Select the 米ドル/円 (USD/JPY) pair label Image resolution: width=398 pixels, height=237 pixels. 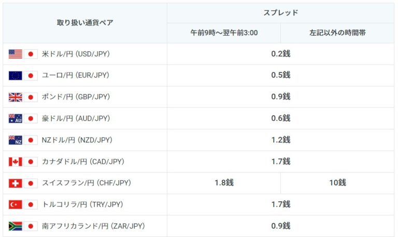click(76, 54)
